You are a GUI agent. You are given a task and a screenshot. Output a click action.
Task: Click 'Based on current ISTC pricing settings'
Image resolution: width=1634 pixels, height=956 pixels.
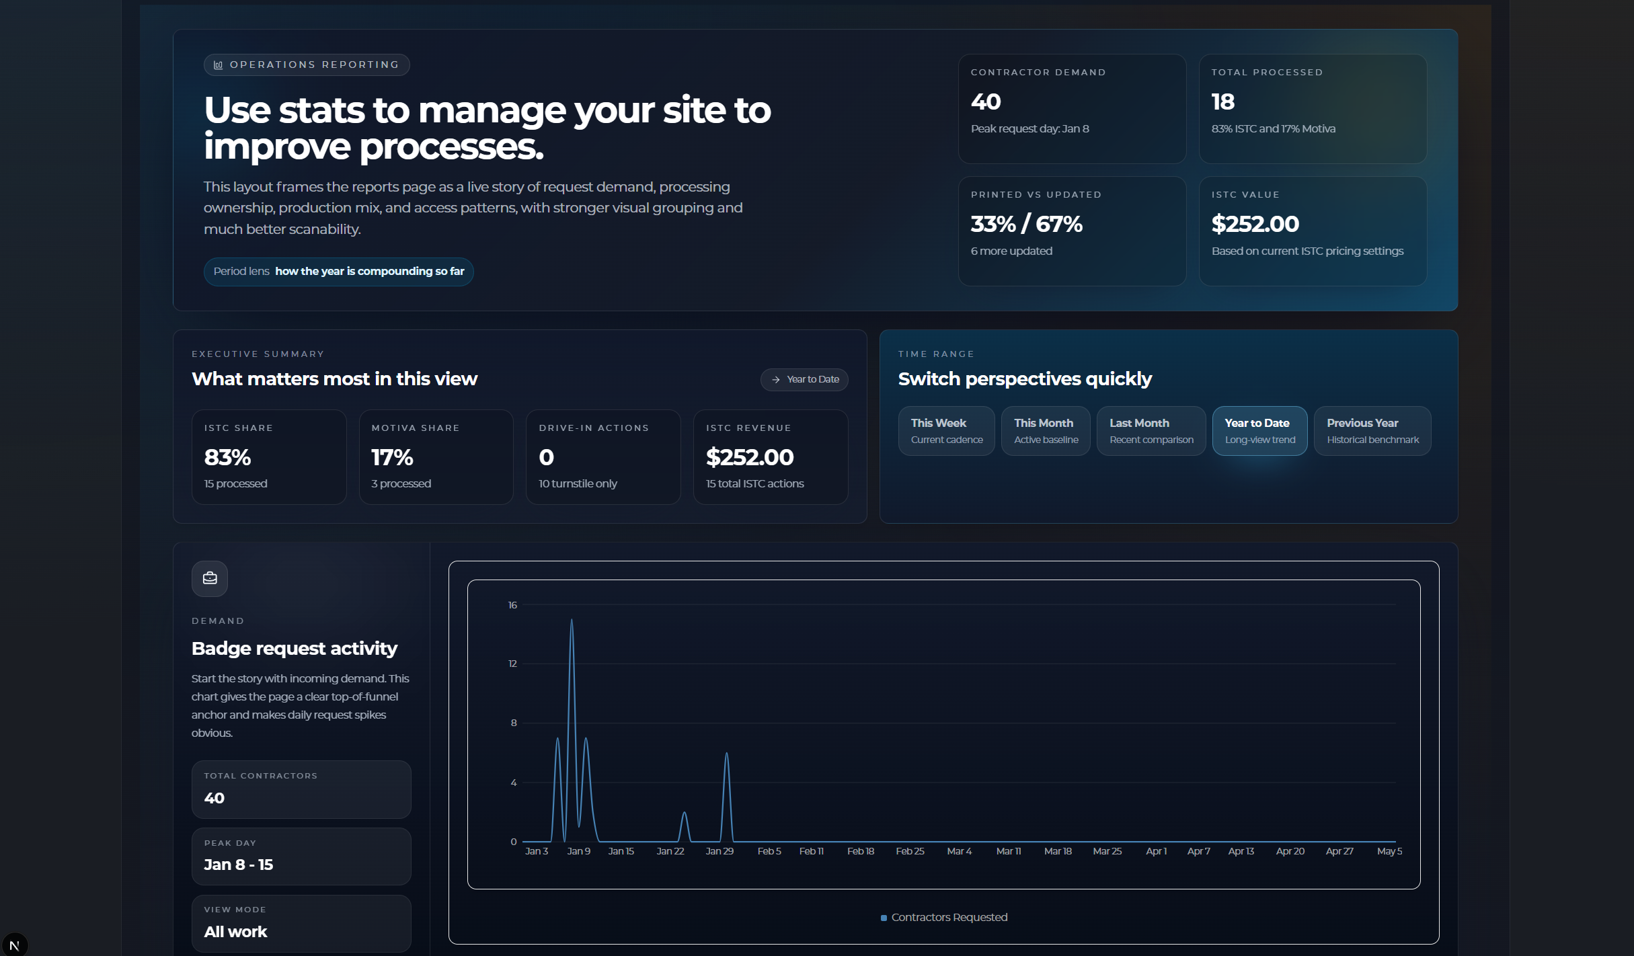click(1307, 251)
